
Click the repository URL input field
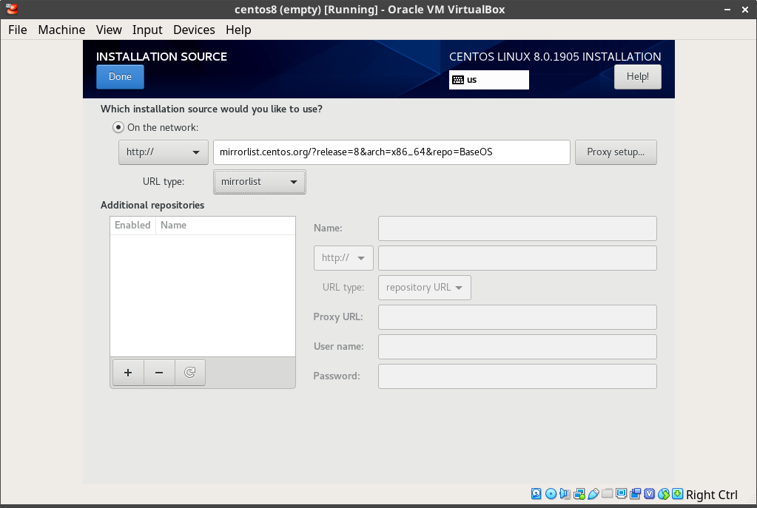click(x=517, y=258)
